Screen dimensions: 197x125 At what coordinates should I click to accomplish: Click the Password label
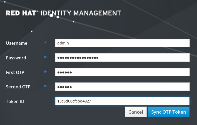(16, 58)
